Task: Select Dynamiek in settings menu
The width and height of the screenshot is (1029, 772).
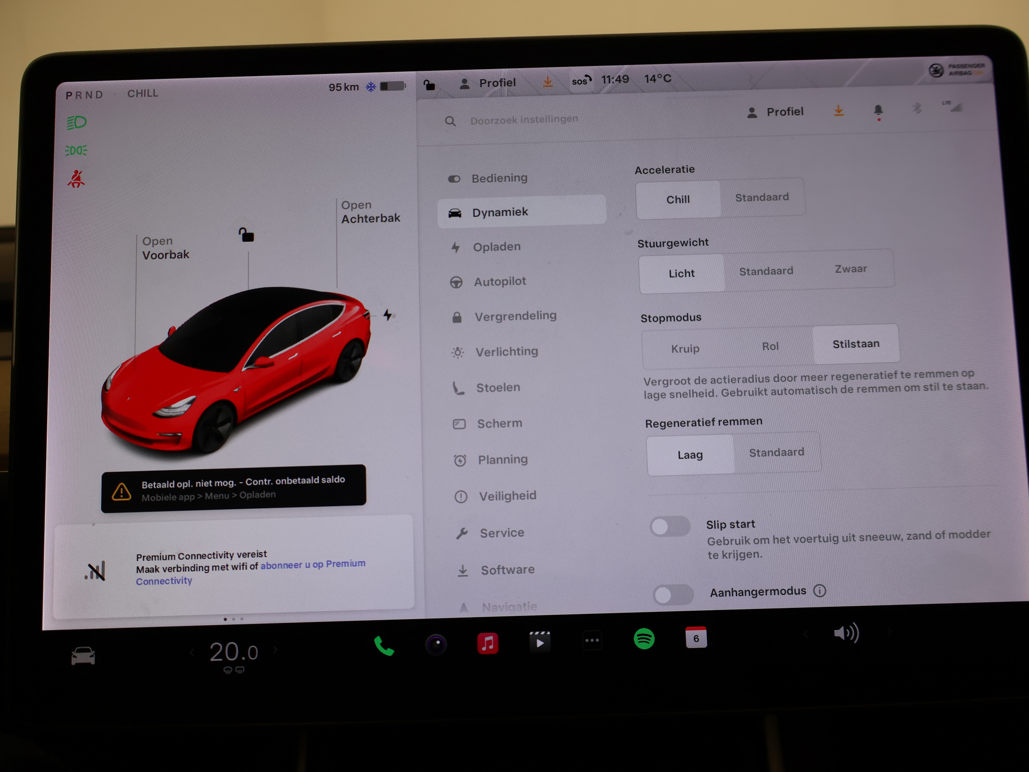Action: (x=522, y=212)
